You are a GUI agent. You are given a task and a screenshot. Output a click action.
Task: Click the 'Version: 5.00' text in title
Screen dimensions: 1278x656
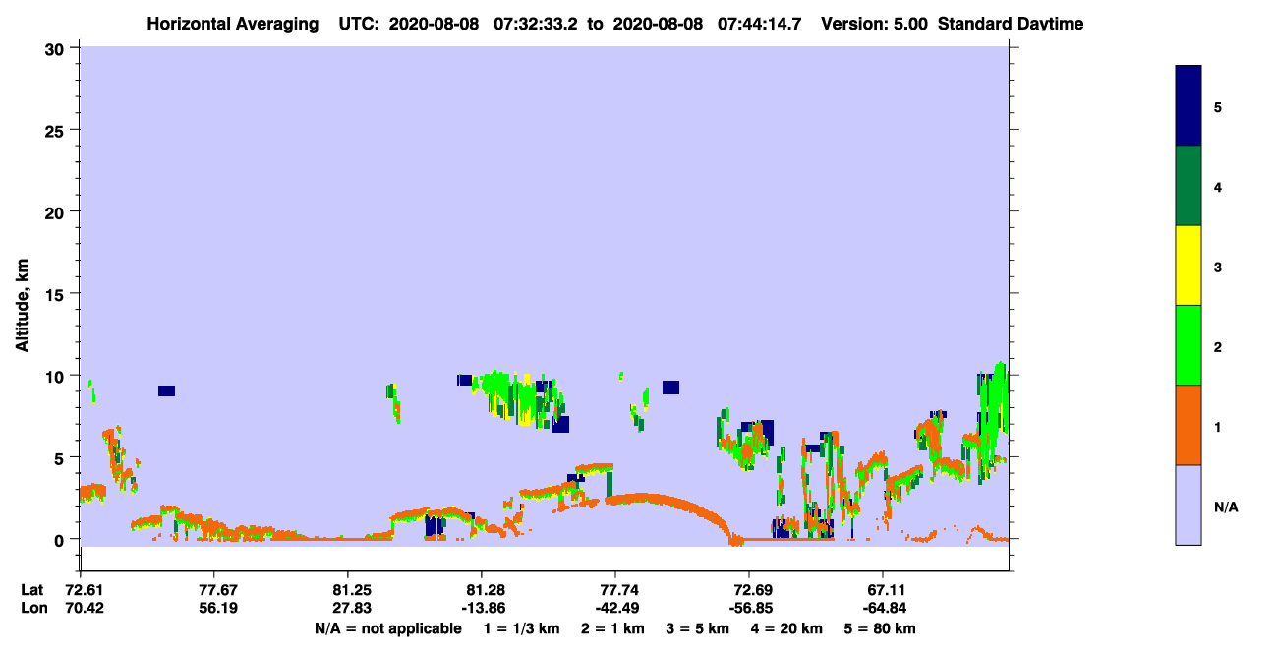click(x=874, y=24)
